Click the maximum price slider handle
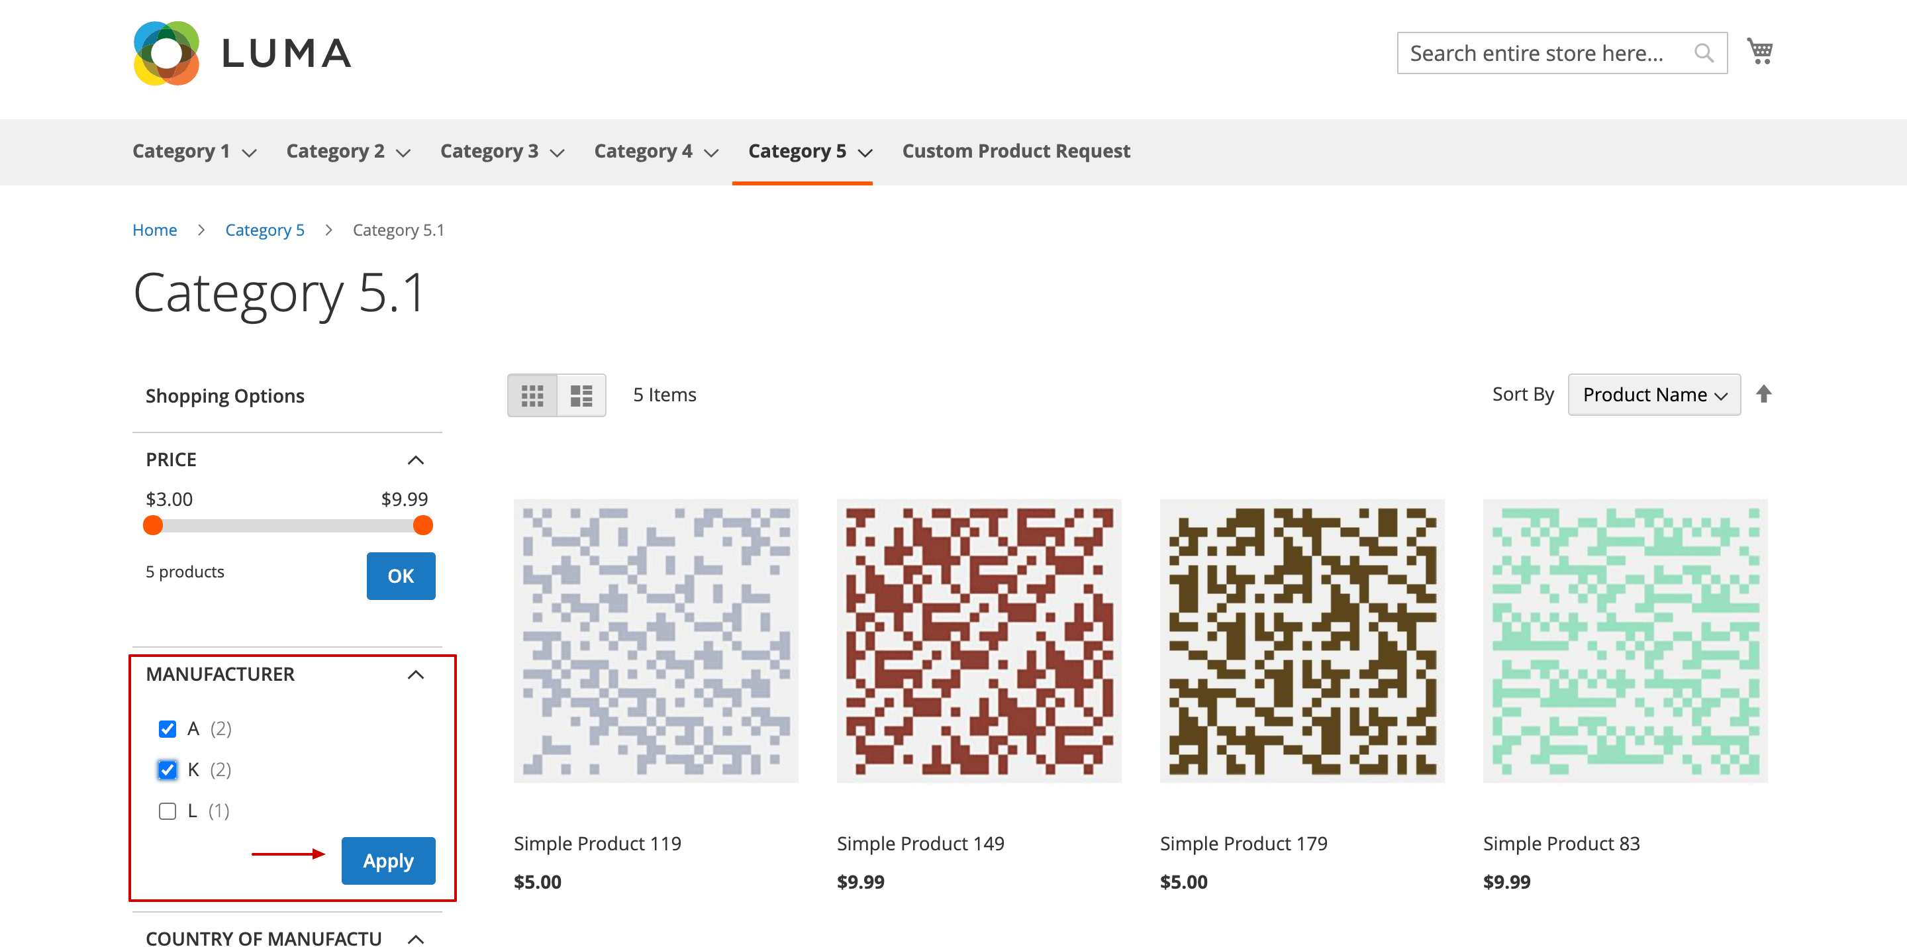The image size is (1907, 947). pos(422,526)
